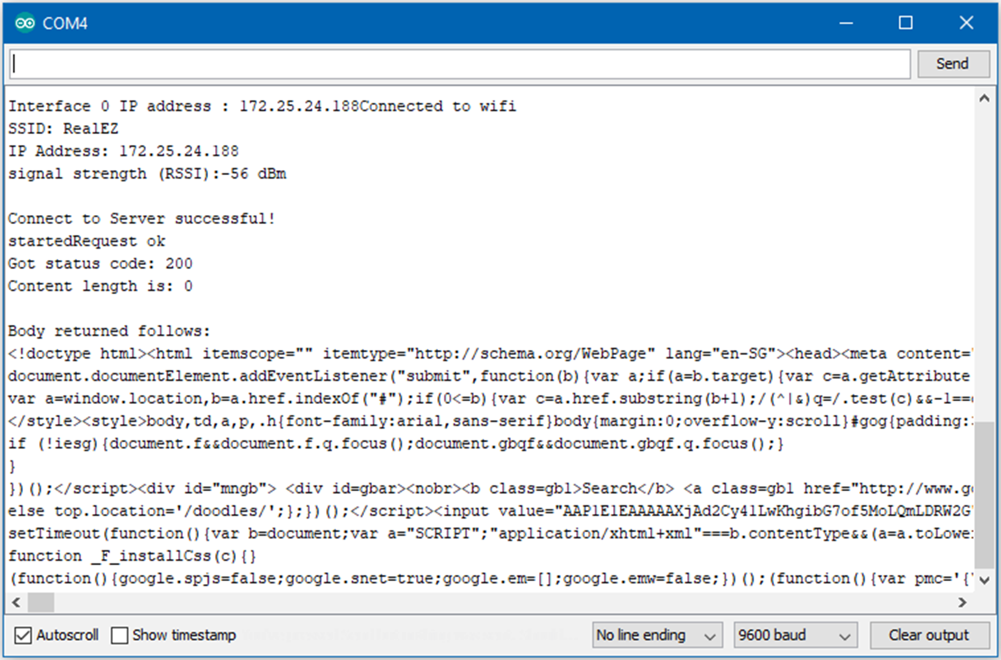Image resolution: width=1001 pixels, height=660 pixels.
Task: Click the vertical scrollbar thumb
Action: [984, 495]
